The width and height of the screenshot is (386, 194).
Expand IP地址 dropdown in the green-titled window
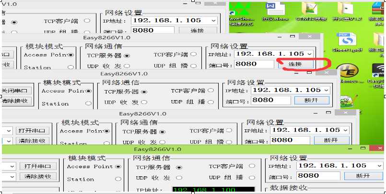pos(379,166)
